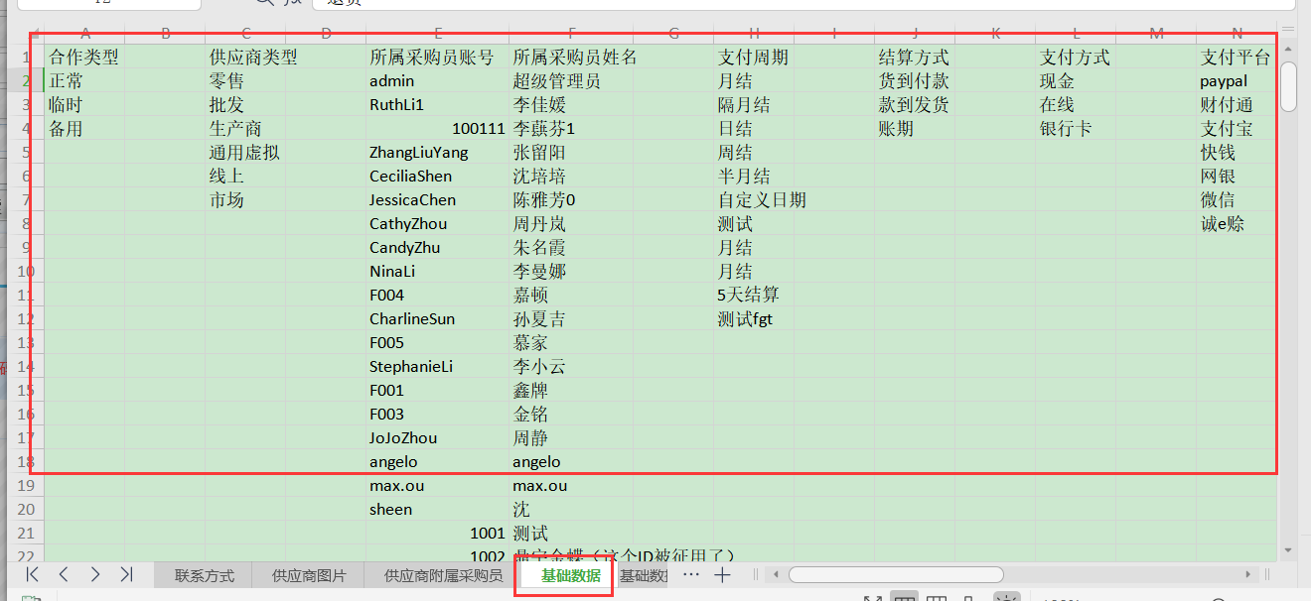Click row 19 header
Image resolution: width=1311 pixels, height=601 pixels.
point(26,486)
